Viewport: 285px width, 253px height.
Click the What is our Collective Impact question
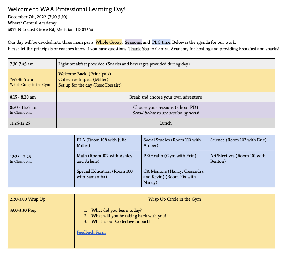(x=121, y=221)
